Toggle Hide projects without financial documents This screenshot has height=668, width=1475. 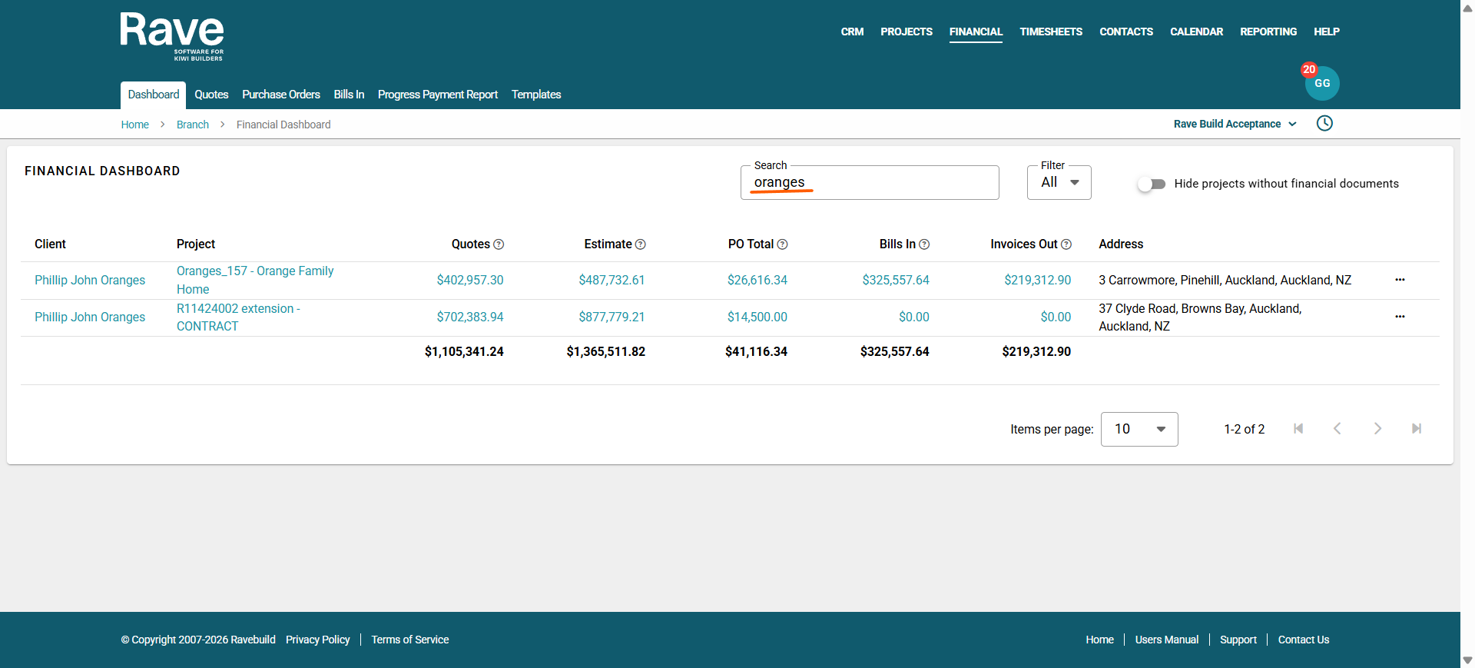[1152, 184]
